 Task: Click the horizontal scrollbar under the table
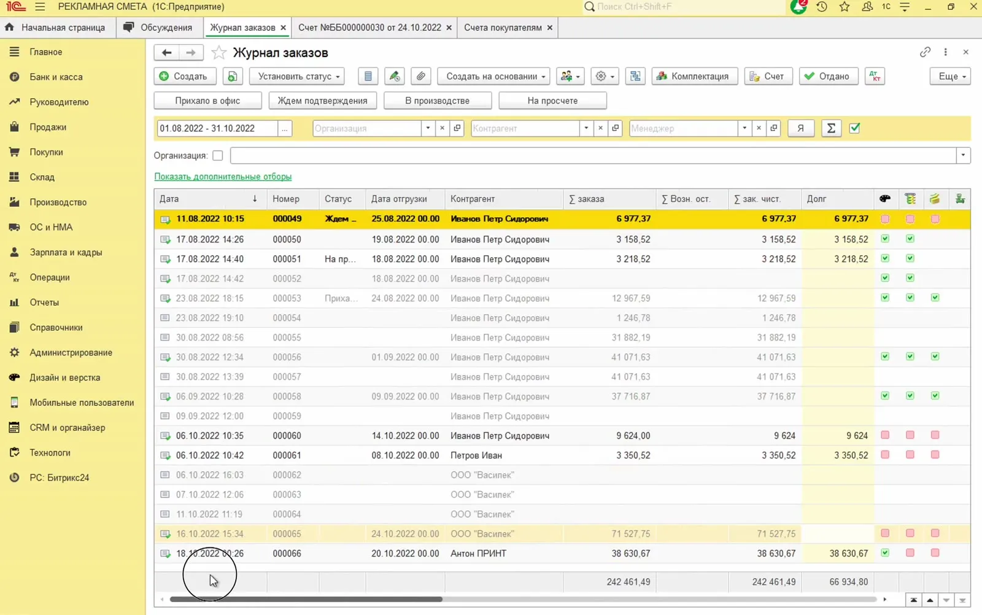click(306, 599)
